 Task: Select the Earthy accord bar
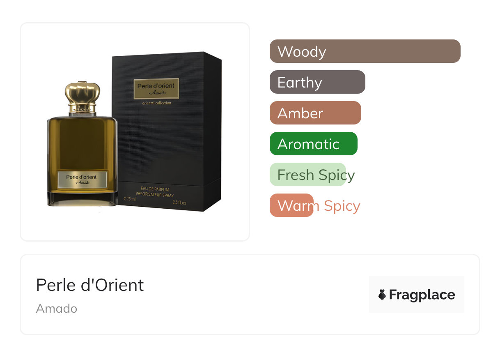tap(317, 82)
